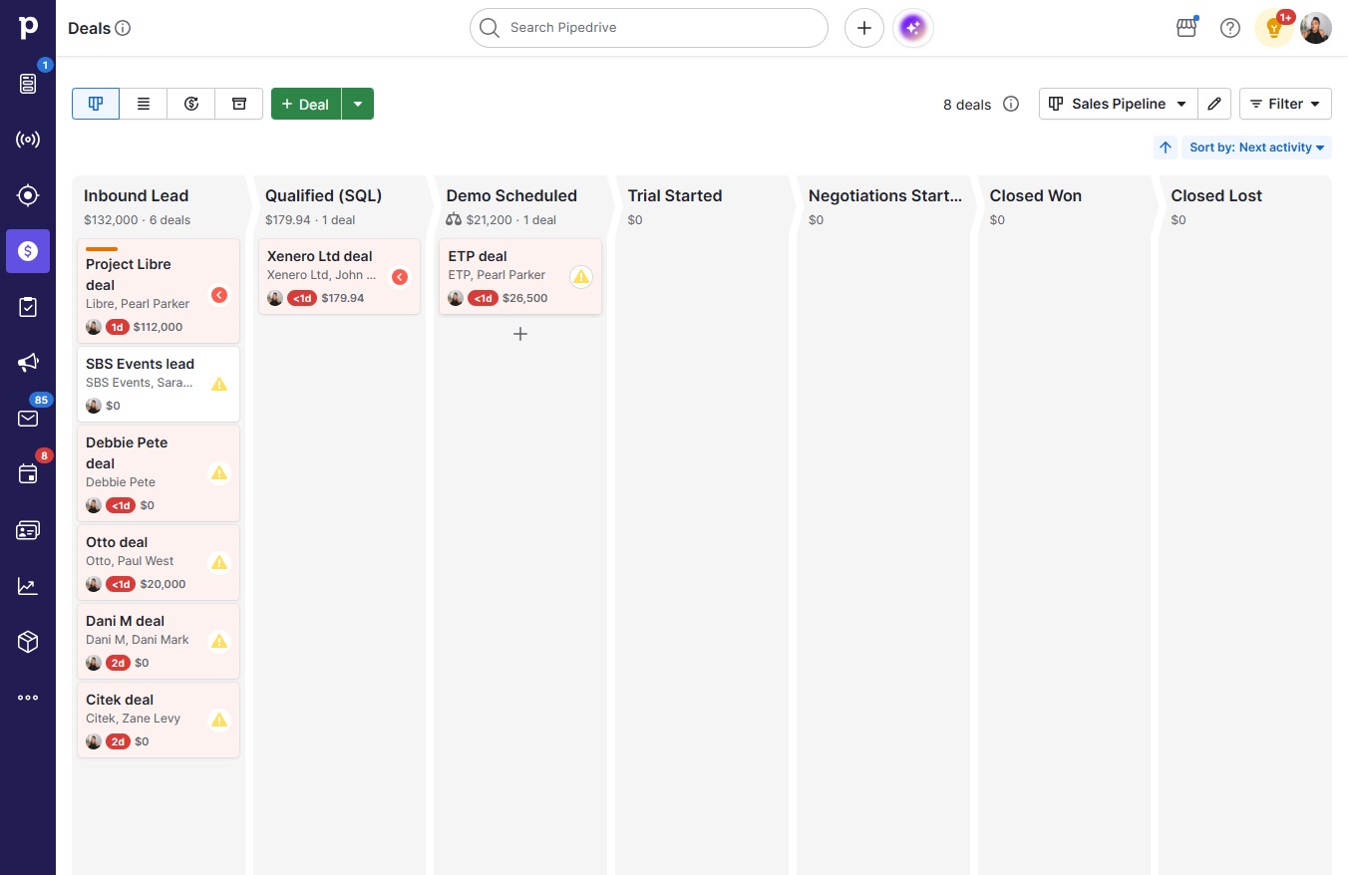Switch to list view

tap(144, 104)
